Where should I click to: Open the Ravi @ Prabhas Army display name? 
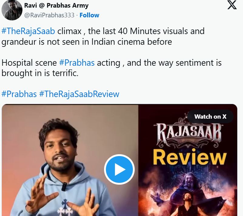[56, 5]
